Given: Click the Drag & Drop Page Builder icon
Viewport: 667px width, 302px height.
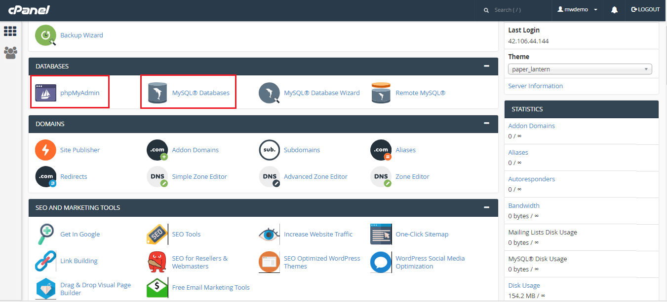Looking at the screenshot, I should point(45,289).
